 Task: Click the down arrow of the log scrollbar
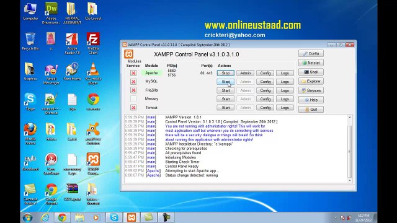tap(350, 180)
